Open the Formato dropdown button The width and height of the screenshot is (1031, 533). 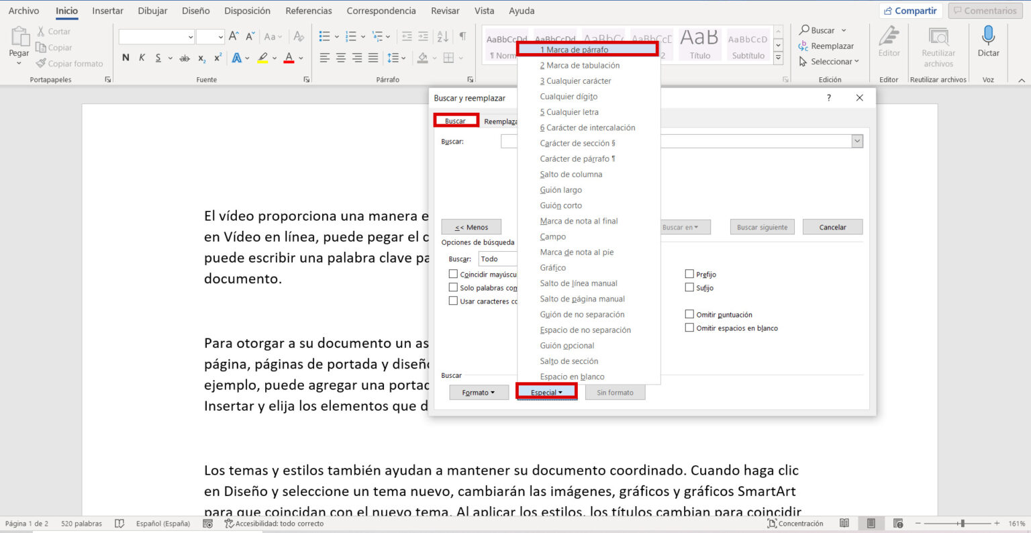[x=478, y=393]
